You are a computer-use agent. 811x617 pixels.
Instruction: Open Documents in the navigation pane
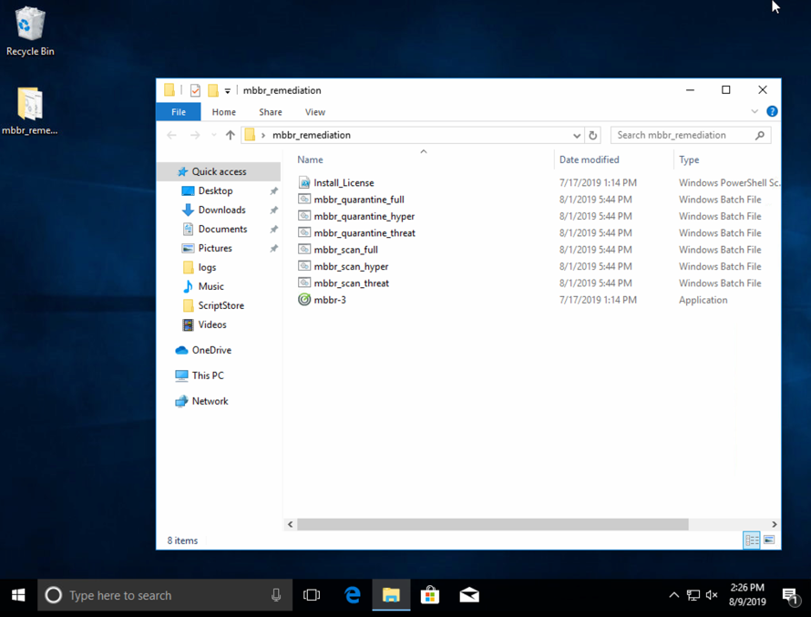(x=222, y=229)
